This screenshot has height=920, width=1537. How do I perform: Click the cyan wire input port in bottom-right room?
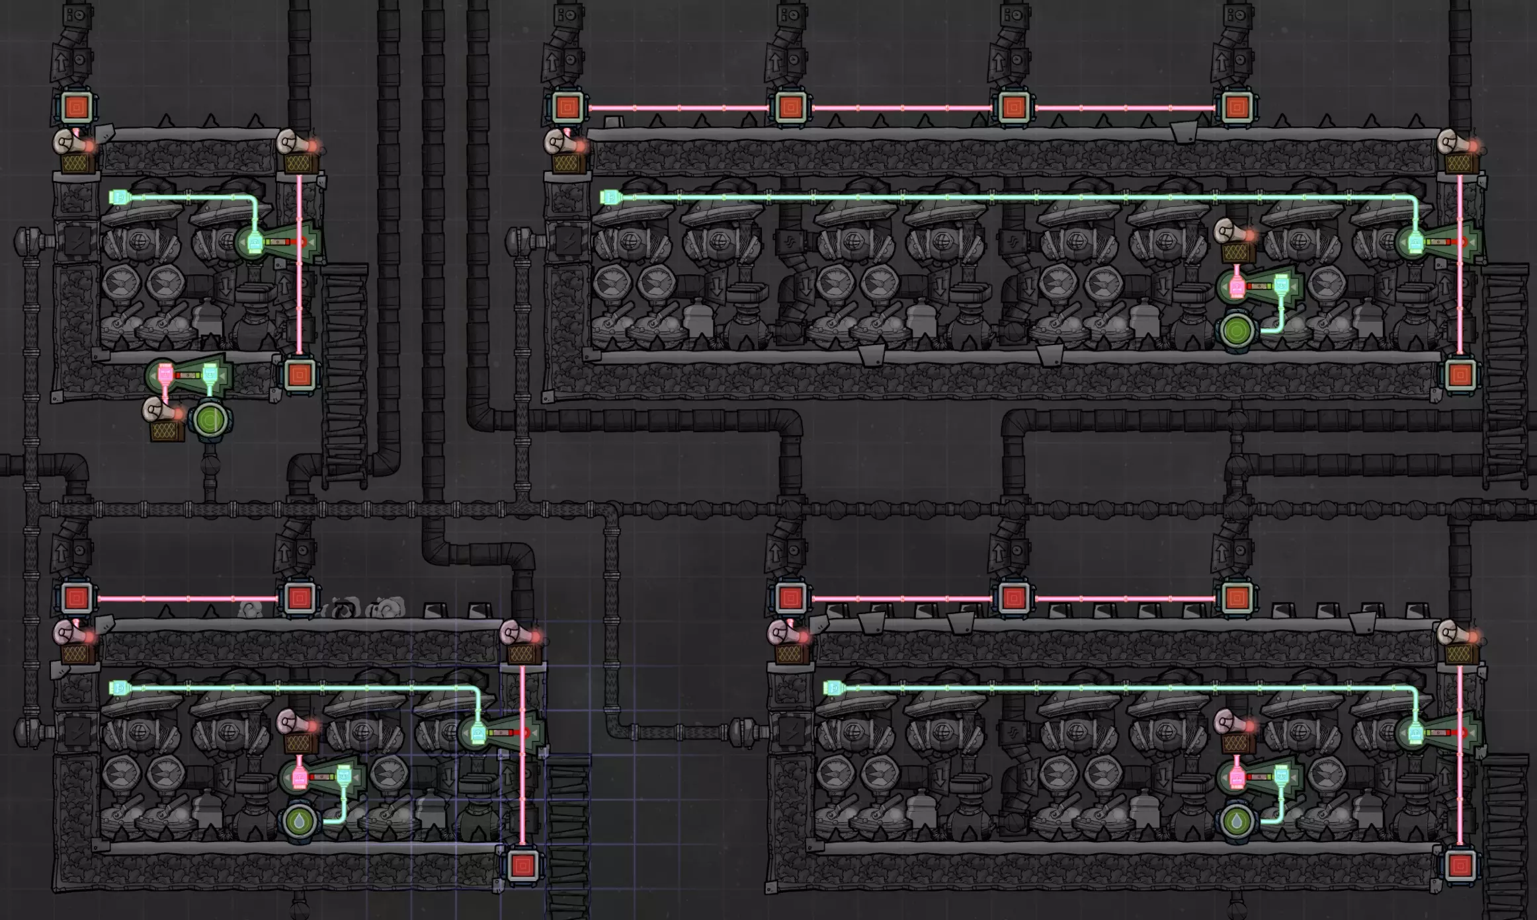pyautogui.click(x=833, y=688)
